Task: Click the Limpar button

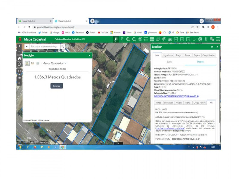Action: click(x=57, y=86)
